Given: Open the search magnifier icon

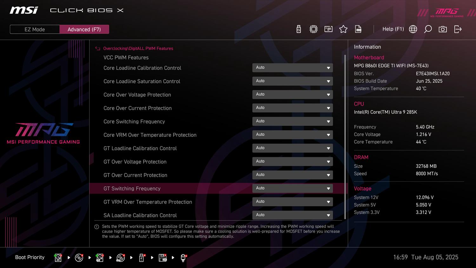Looking at the screenshot, I should pyautogui.click(x=428, y=29).
